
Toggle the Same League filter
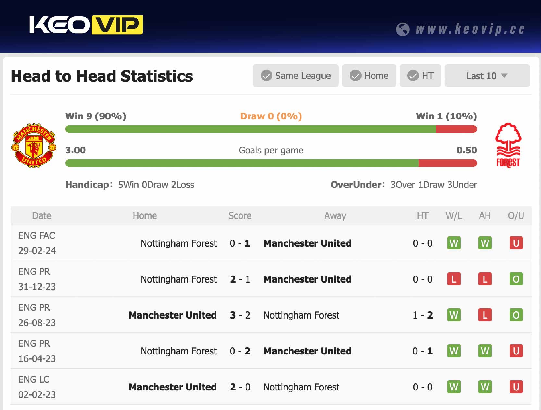(x=296, y=76)
